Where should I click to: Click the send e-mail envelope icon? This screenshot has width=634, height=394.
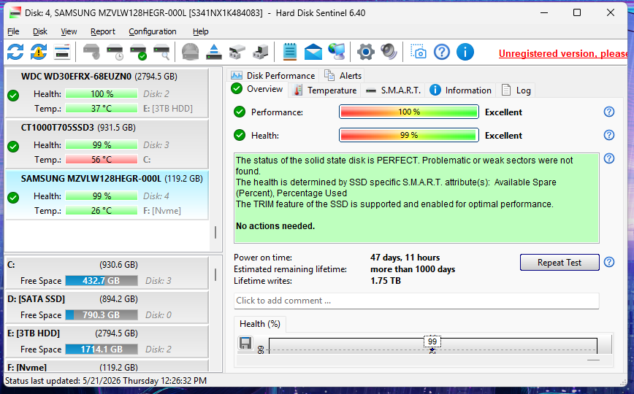[313, 52]
